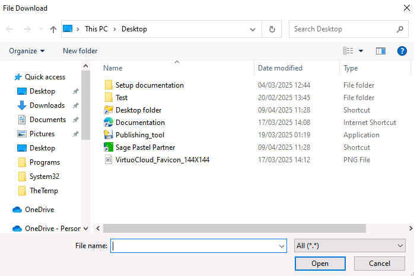Click the Refresh icon beside address bar

coord(272,29)
